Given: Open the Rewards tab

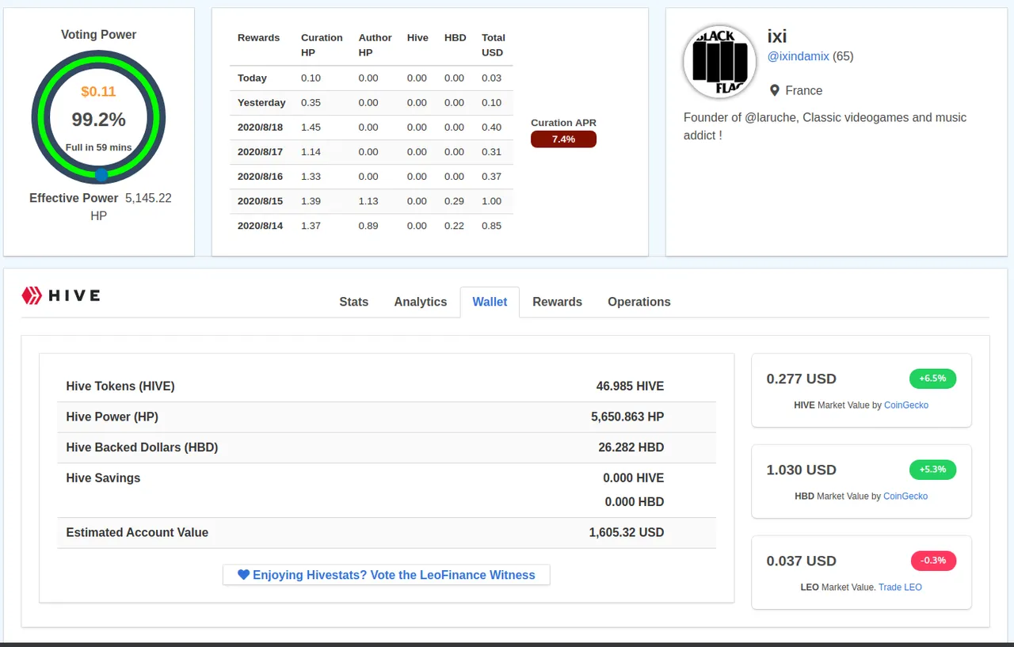Looking at the screenshot, I should [x=557, y=302].
